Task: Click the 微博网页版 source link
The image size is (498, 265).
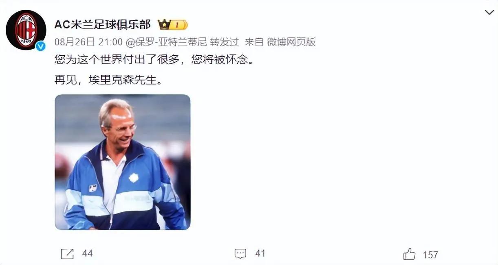Action: 291,42
